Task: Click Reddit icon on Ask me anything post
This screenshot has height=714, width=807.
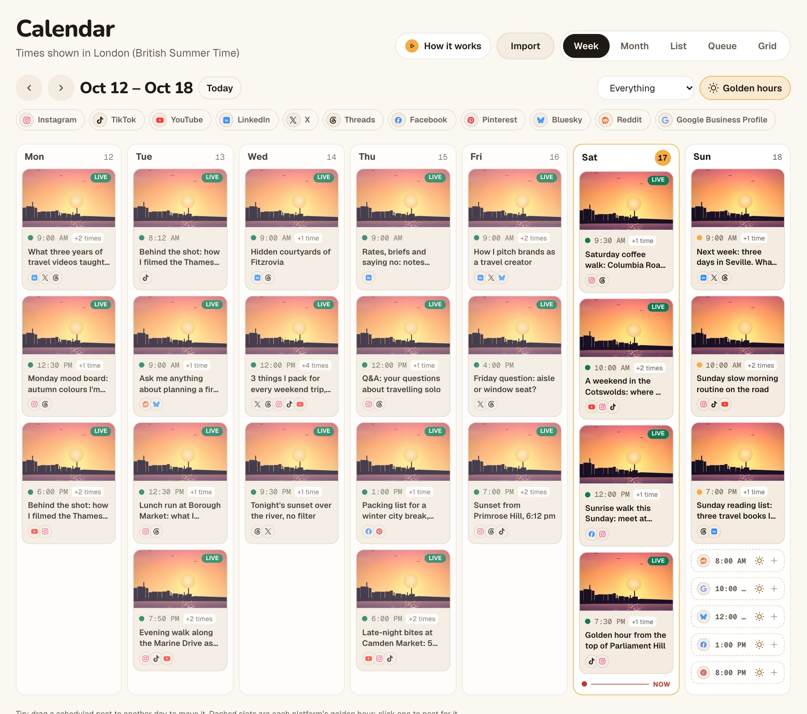Action: (x=146, y=404)
